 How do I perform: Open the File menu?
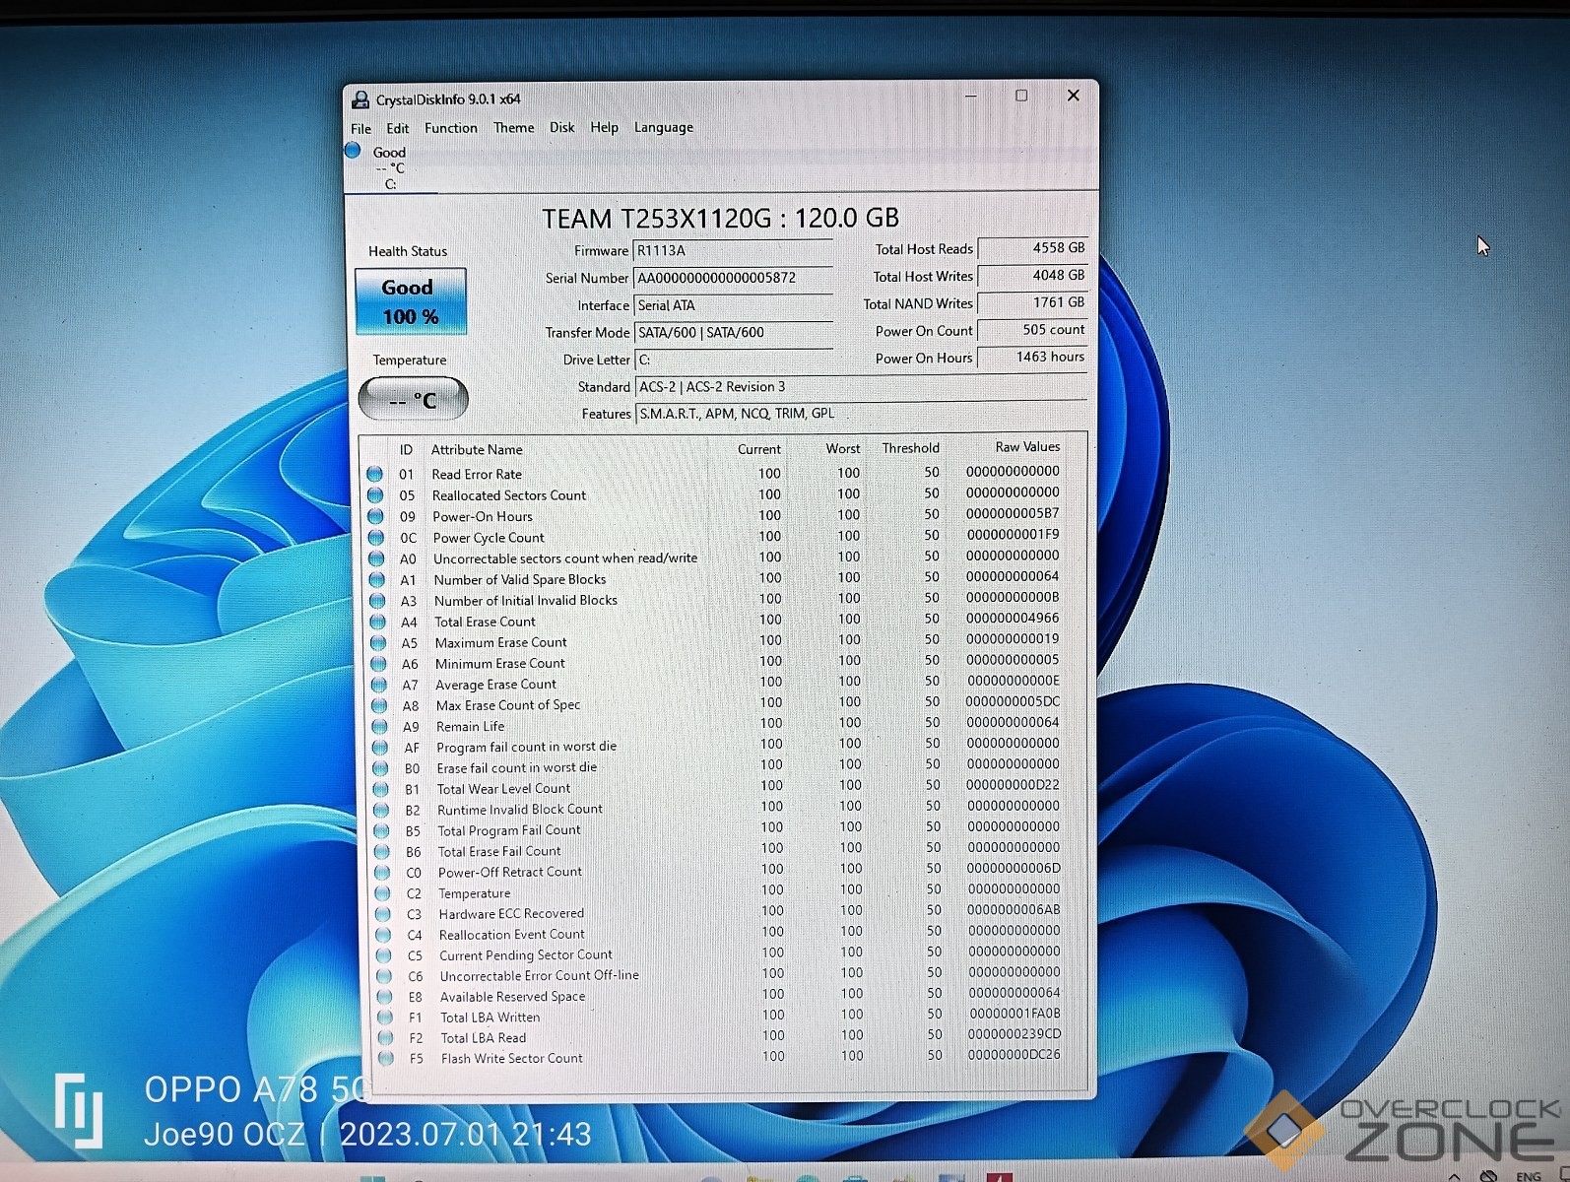[x=360, y=129]
